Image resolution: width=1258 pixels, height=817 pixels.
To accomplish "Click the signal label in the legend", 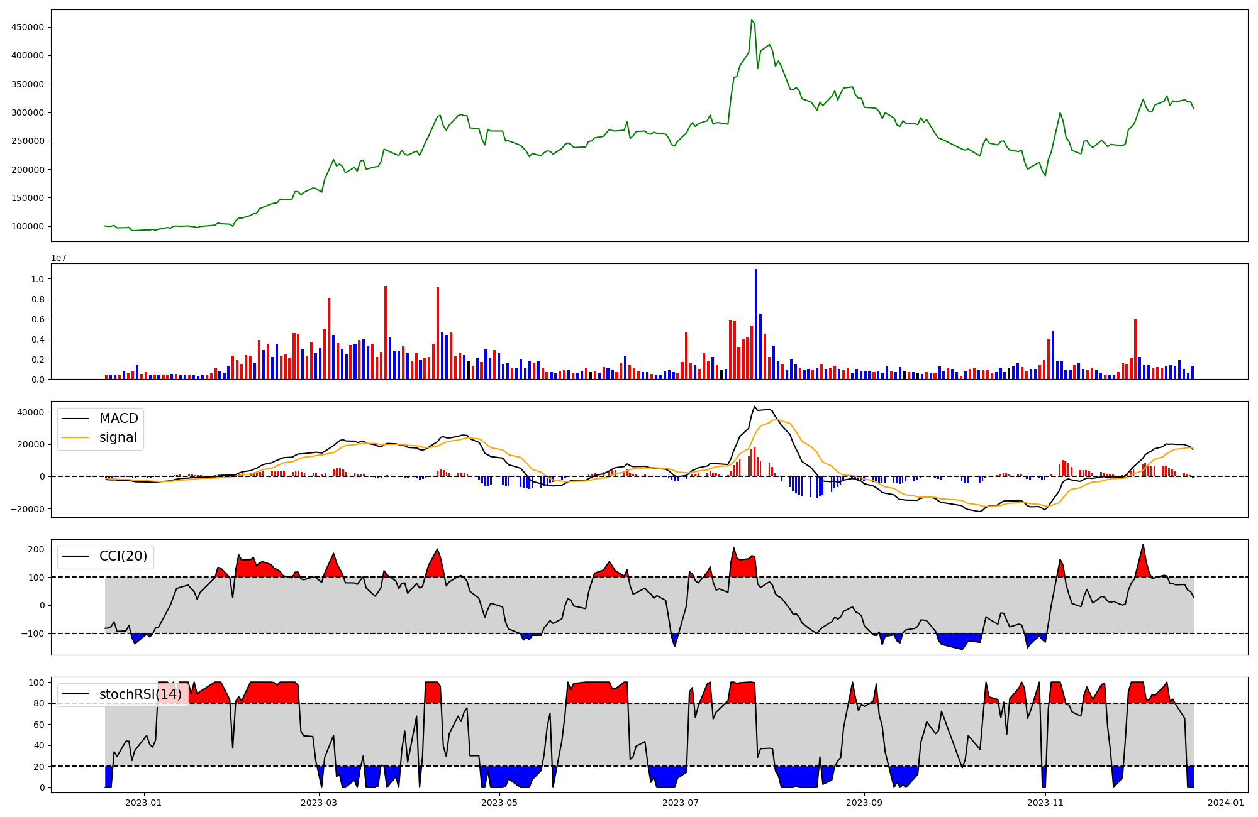I will point(118,437).
